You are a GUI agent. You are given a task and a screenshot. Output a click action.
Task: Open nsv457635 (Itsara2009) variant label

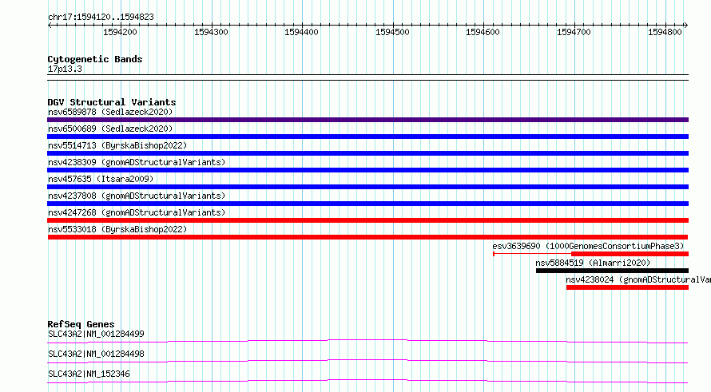[x=101, y=179]
